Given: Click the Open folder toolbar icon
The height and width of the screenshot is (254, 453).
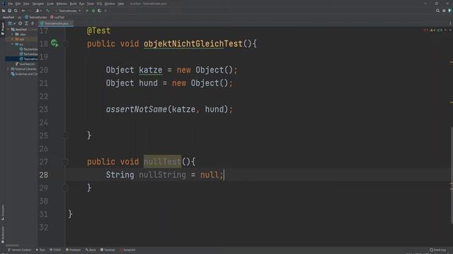Looking at the screenshot, I should point(4,11).
